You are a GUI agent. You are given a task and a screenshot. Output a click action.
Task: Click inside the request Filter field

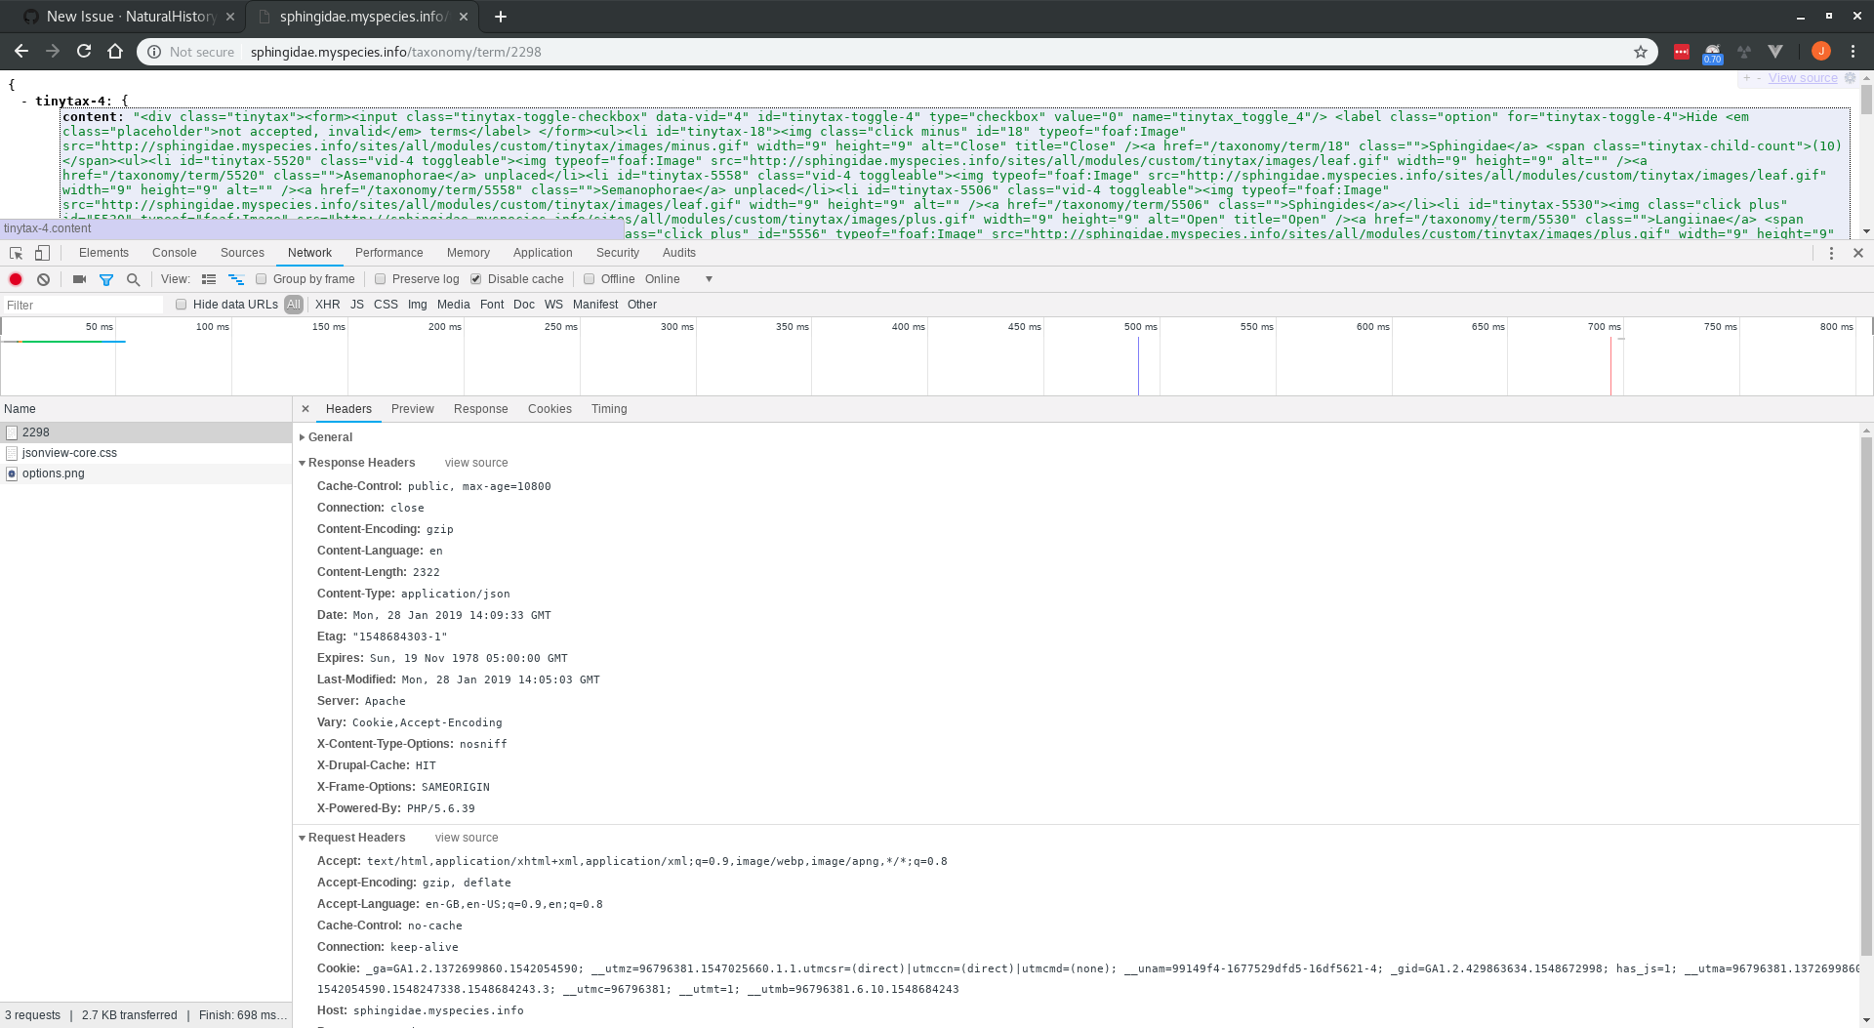[x=83, y=305]
